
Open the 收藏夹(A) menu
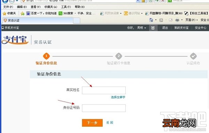tap(51, 7)
